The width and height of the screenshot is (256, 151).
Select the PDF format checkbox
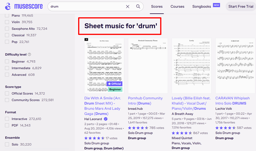click(7, 125)
